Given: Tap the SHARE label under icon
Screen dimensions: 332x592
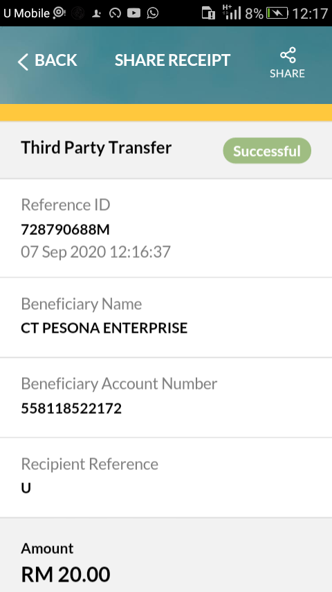Looking at the screenshot, I should [x=287, y=73].
